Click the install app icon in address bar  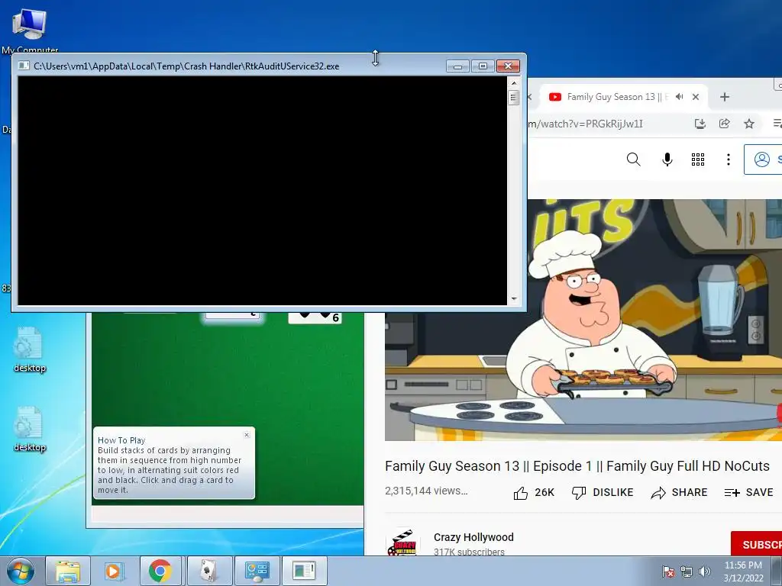tap(700, 124)
